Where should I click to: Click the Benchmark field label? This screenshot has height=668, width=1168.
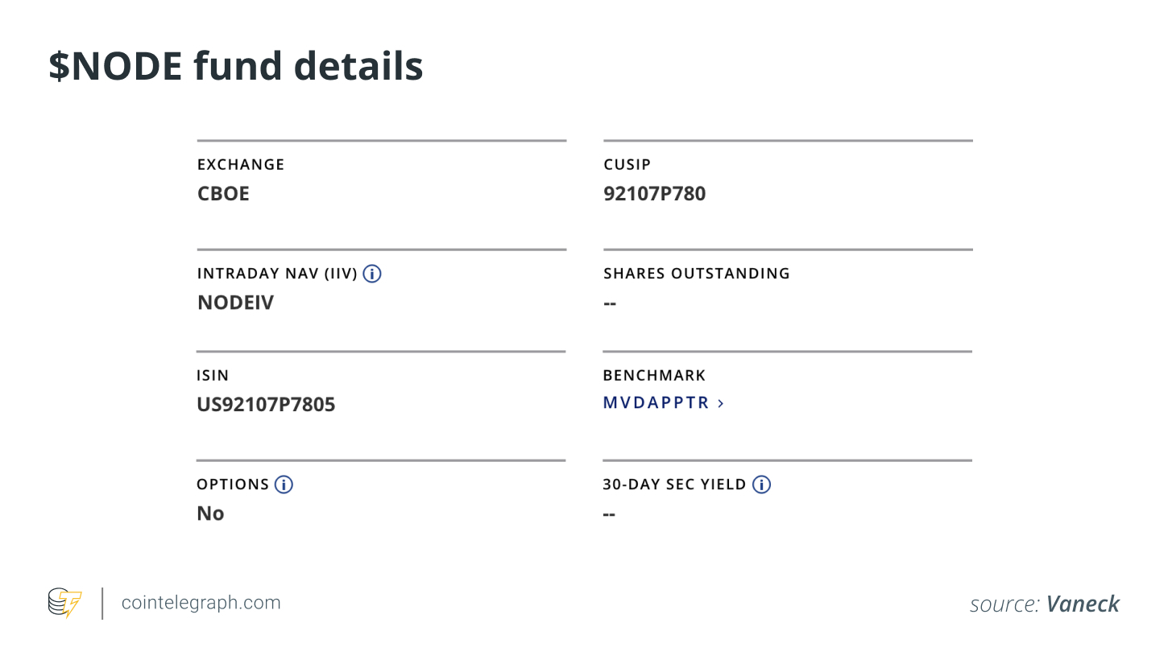(x=654, y=375)
